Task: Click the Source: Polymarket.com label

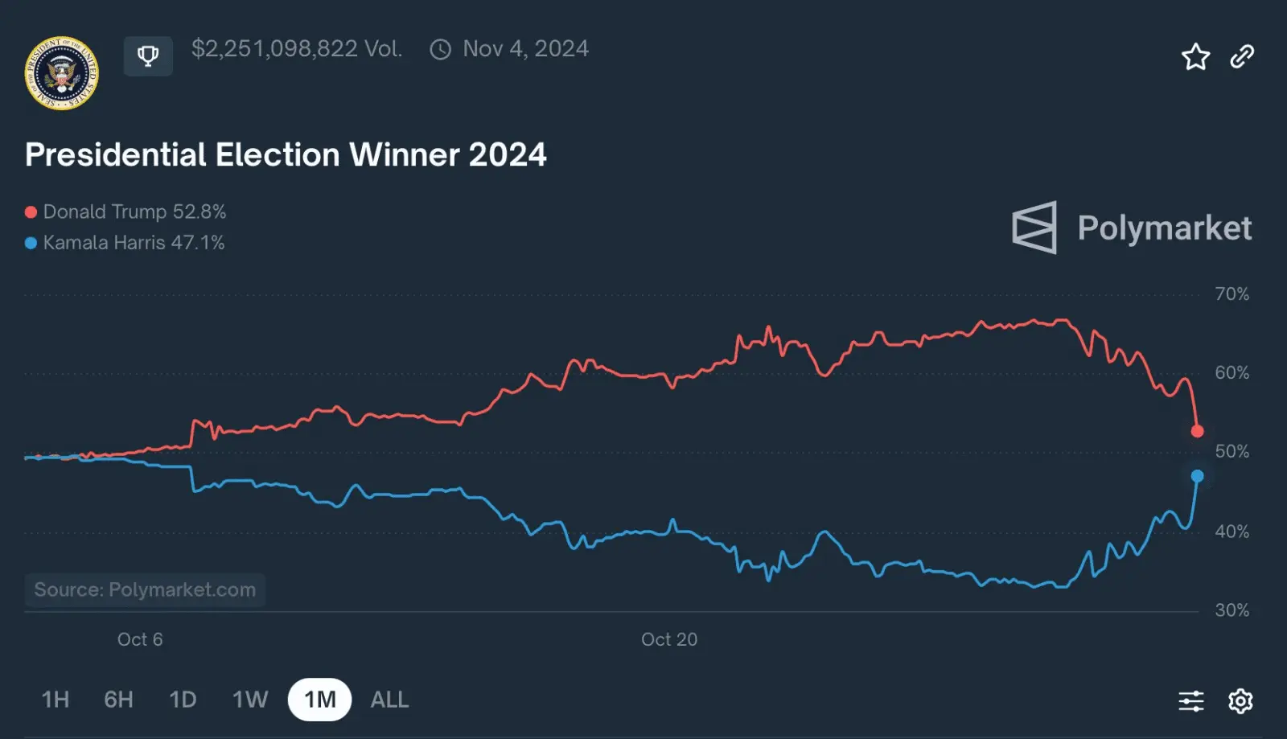Action: coord(145,589)
